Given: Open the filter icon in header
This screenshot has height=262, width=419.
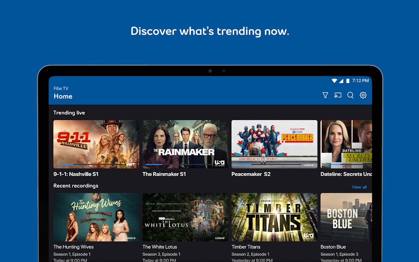Looking at the screenshot, I should [x=325, y=95].
